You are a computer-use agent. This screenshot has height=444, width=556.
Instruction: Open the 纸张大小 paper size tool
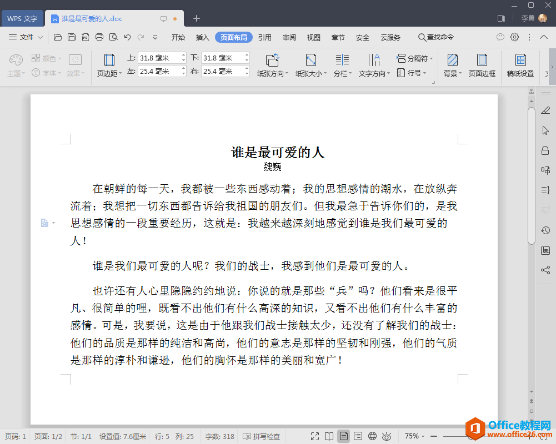(x=310, y=65)
